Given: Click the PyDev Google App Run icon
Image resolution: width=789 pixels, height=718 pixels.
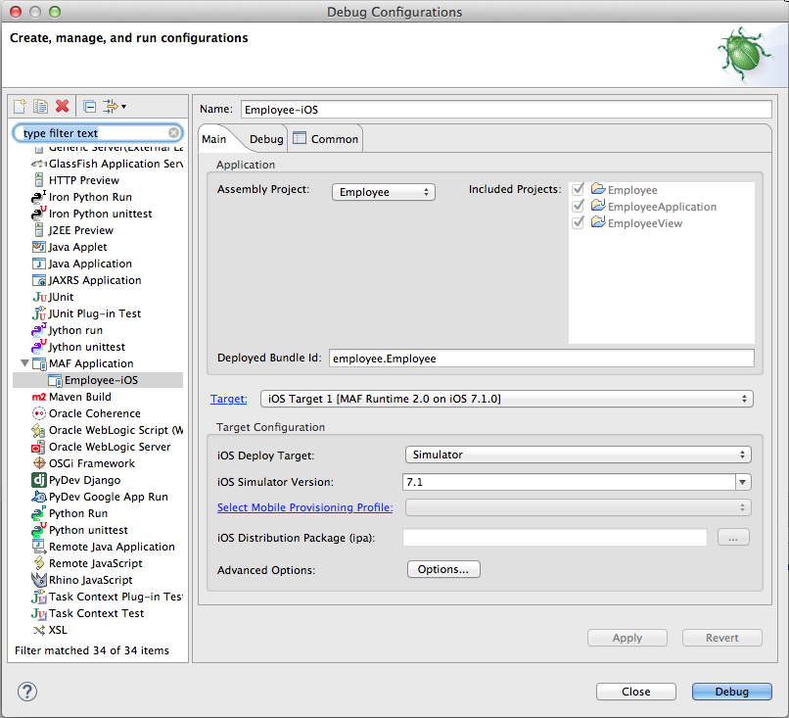Looking at the screenshot, I should [39, 497].
